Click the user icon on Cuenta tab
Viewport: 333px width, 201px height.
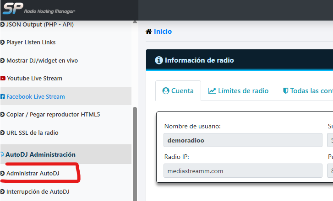coord(166,91)
